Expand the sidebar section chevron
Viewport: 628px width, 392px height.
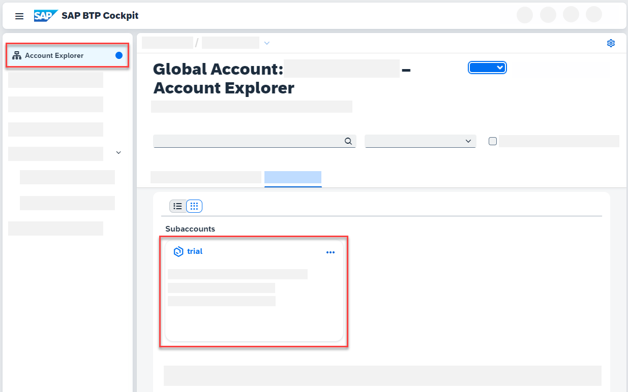(118, 152)
